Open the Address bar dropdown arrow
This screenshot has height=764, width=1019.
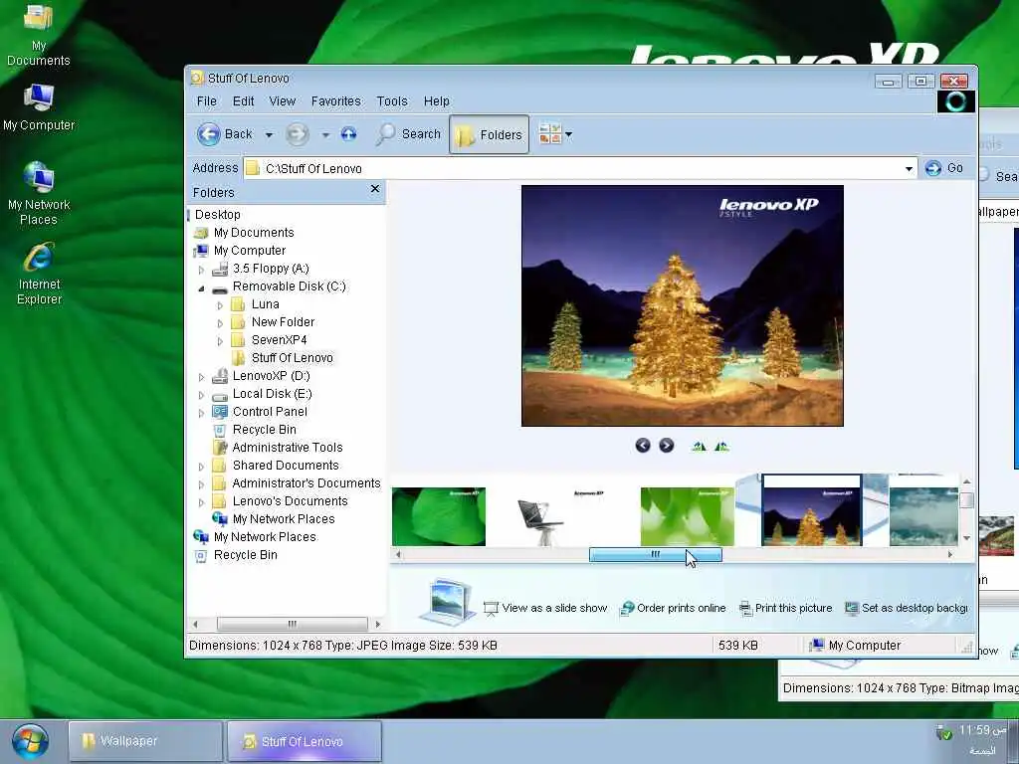(909, 169)
